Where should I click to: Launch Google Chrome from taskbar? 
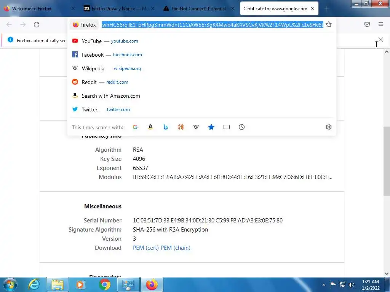point(105,284)
